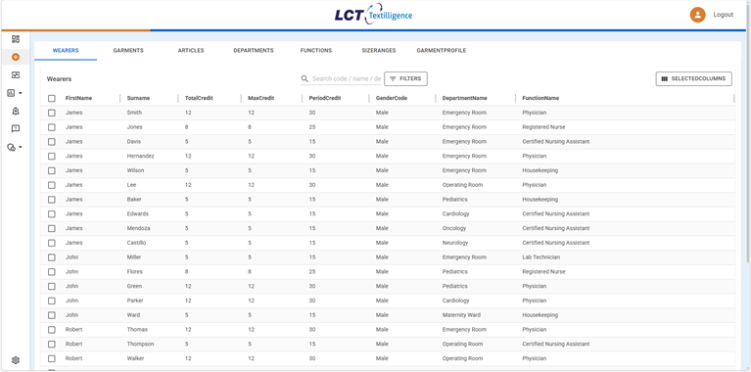Tick the checkbox for John Ward
The width and height of the screenshot is (751, 372).
tap(52, 315)
